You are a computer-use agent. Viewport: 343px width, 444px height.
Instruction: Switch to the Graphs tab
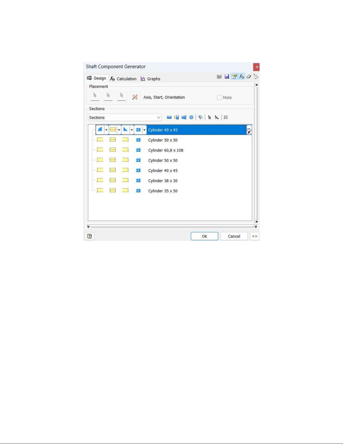pyautogui.click(x=151, y=79)
